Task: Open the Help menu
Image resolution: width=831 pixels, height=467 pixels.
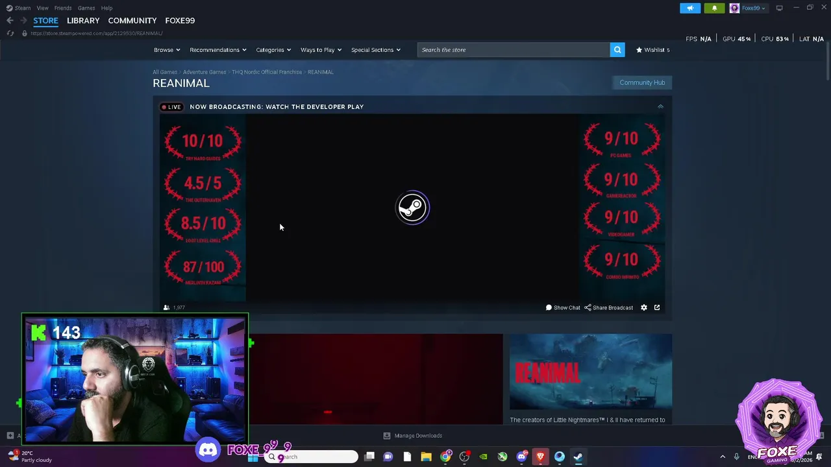Action: pos(106,8)
